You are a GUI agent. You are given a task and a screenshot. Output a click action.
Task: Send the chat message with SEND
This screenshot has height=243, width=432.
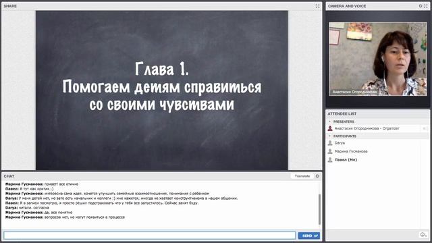(309, 236)
